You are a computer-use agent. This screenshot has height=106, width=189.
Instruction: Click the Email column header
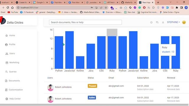click(111, 78)
